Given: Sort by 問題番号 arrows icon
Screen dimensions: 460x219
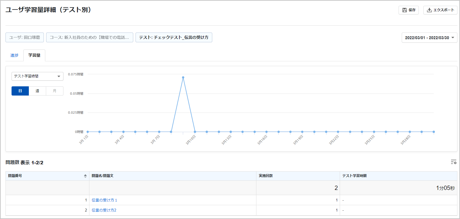Looking at the screenshot, I should (85, 176).
